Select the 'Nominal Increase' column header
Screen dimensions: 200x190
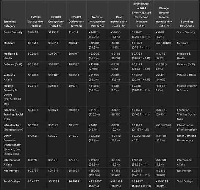[97, 22]
